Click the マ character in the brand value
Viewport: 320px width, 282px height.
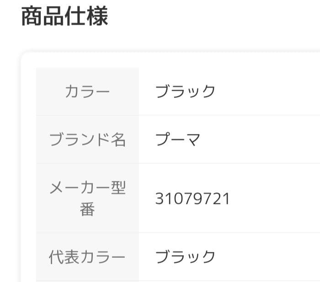[x=193, y=139]
